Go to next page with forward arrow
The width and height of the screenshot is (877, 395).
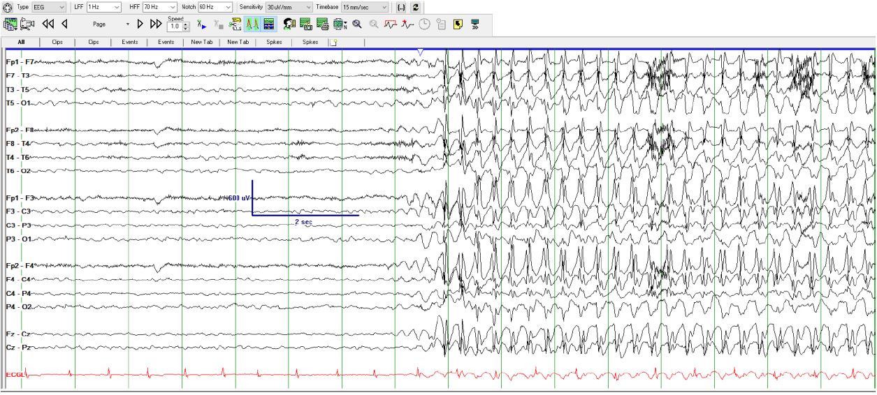click(x=140, y=24)
